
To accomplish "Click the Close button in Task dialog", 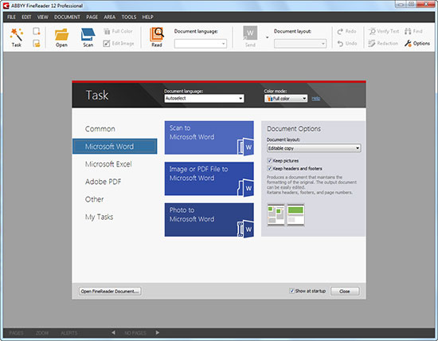I will click(345, 292).
